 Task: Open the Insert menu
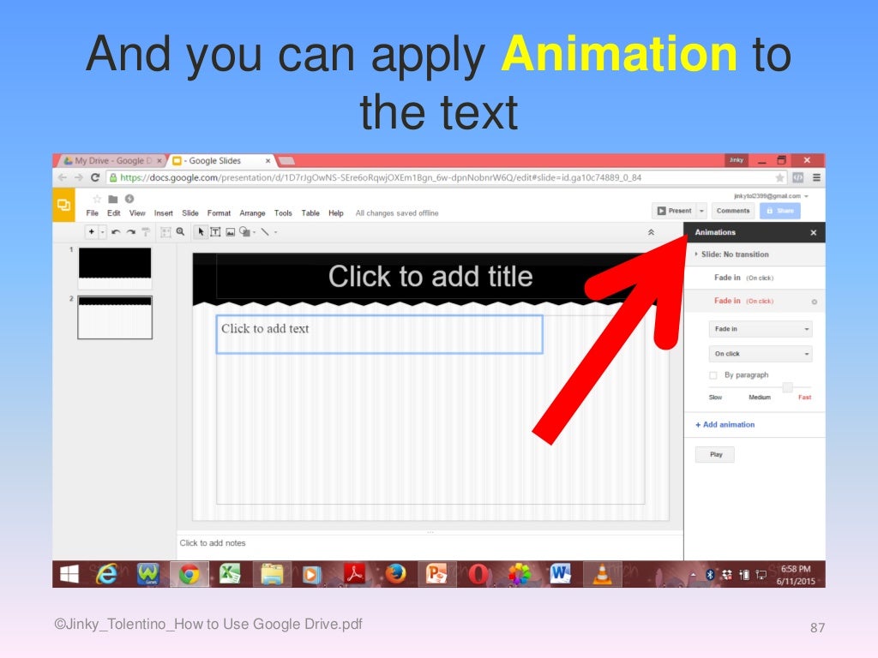point(164,213)
